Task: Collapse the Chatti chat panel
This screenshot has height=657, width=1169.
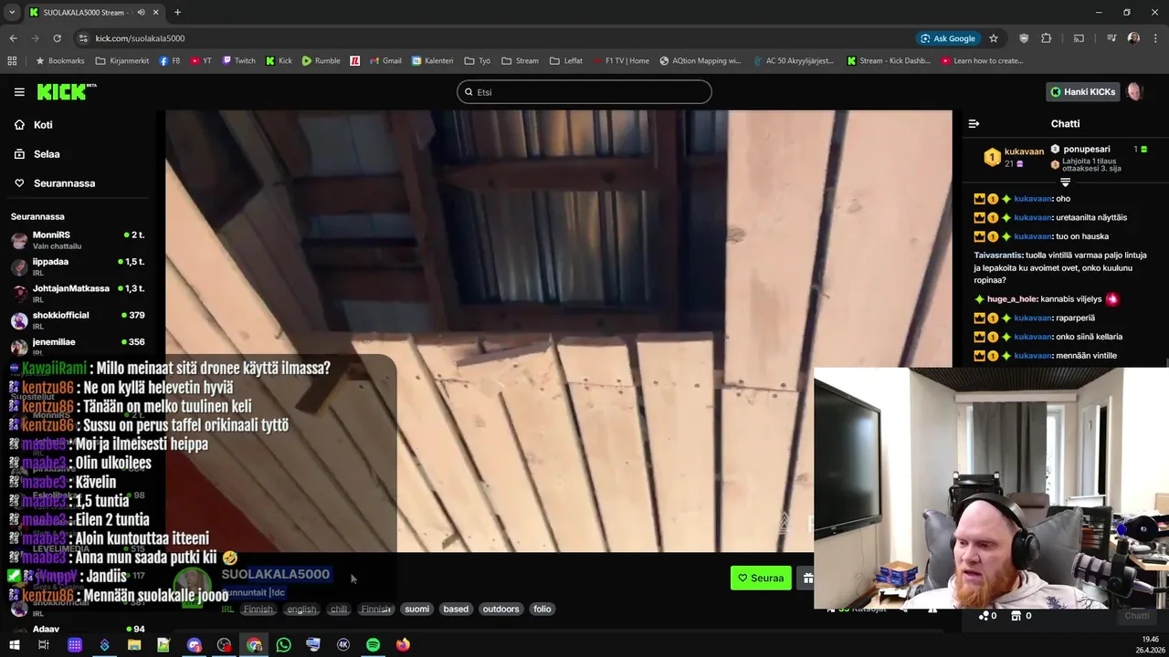Action: coord(974,124)
